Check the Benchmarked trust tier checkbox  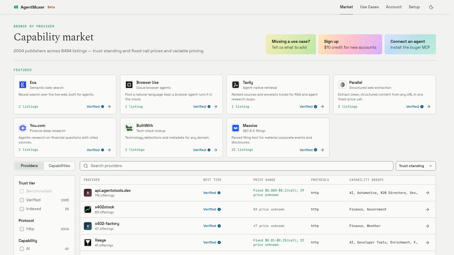coord(22,191)
